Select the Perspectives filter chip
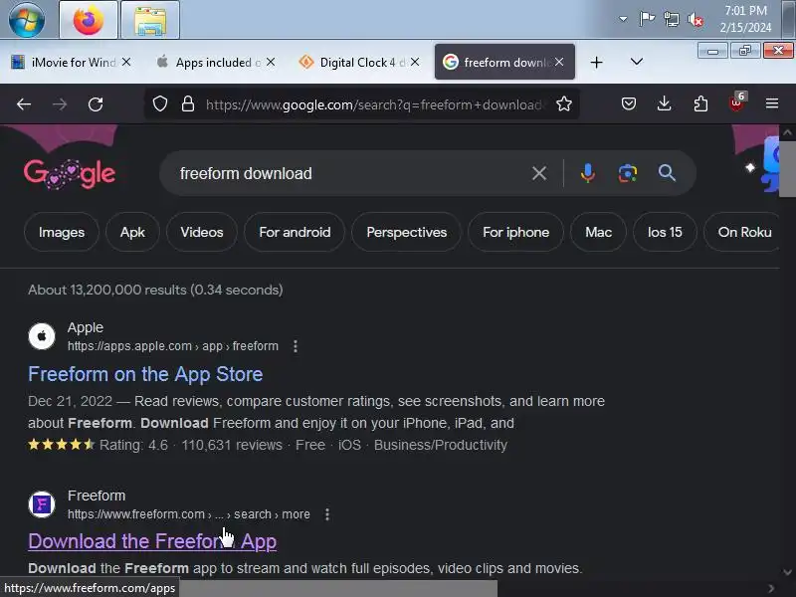The height and width of the screenshot is (597, 796). pyautogui.click(x=406, y=232)
